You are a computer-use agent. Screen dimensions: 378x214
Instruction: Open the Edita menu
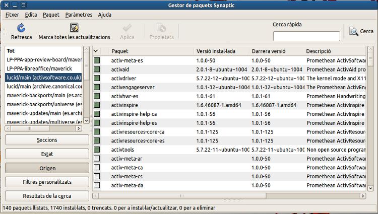point(31,15)
